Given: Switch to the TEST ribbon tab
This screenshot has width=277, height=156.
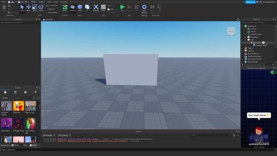Looking at the screenshot, I should tap(49, 2).
